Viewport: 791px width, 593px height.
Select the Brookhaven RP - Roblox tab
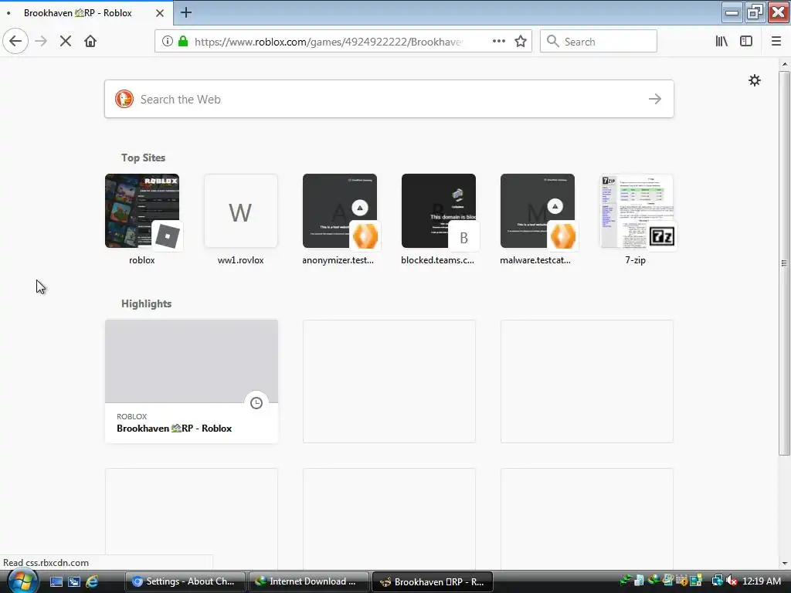87,13
